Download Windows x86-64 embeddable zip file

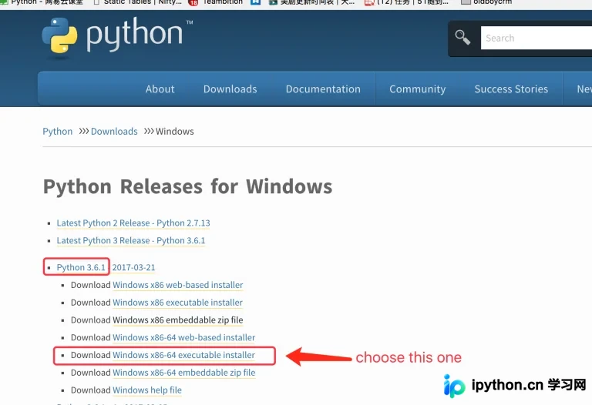click(x=184, y=373)
